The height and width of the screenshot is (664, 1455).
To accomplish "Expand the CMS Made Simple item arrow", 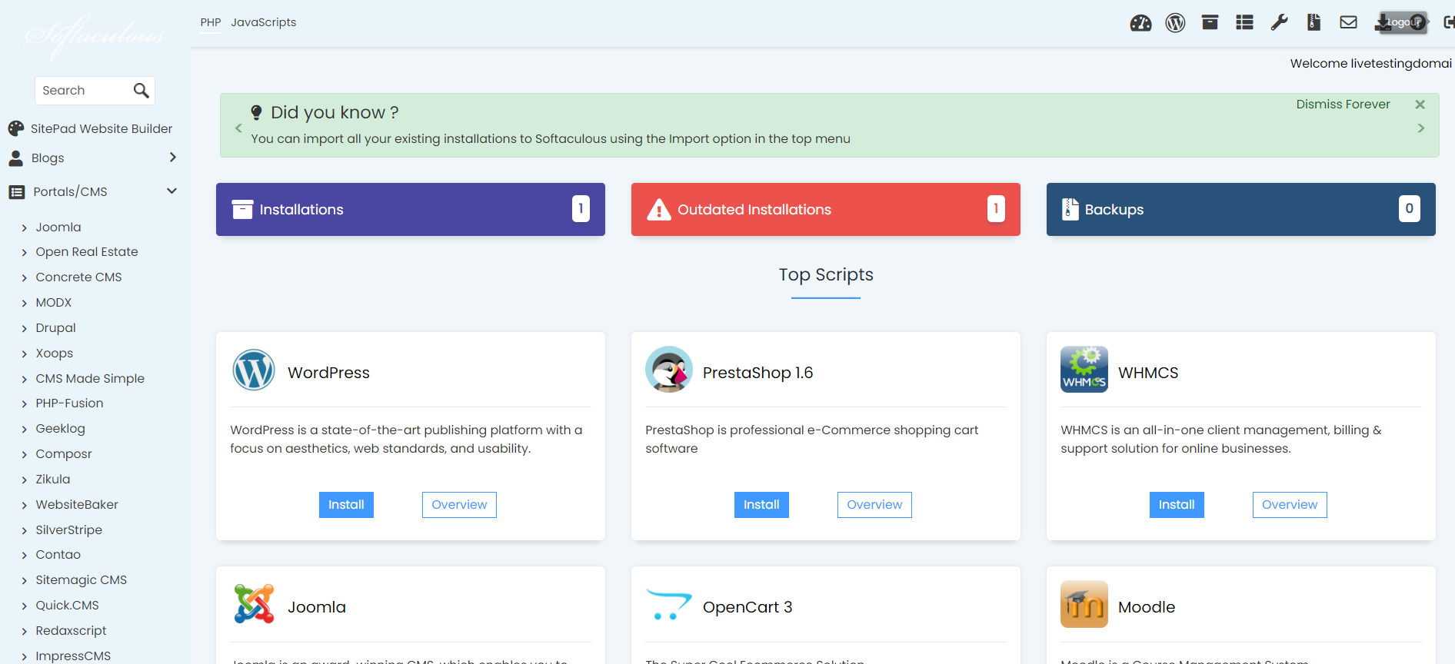I will pos(25,380).
